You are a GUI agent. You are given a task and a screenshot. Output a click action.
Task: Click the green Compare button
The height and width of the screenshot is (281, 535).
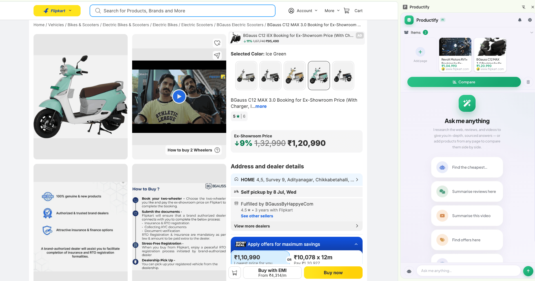tap(464, 82)
